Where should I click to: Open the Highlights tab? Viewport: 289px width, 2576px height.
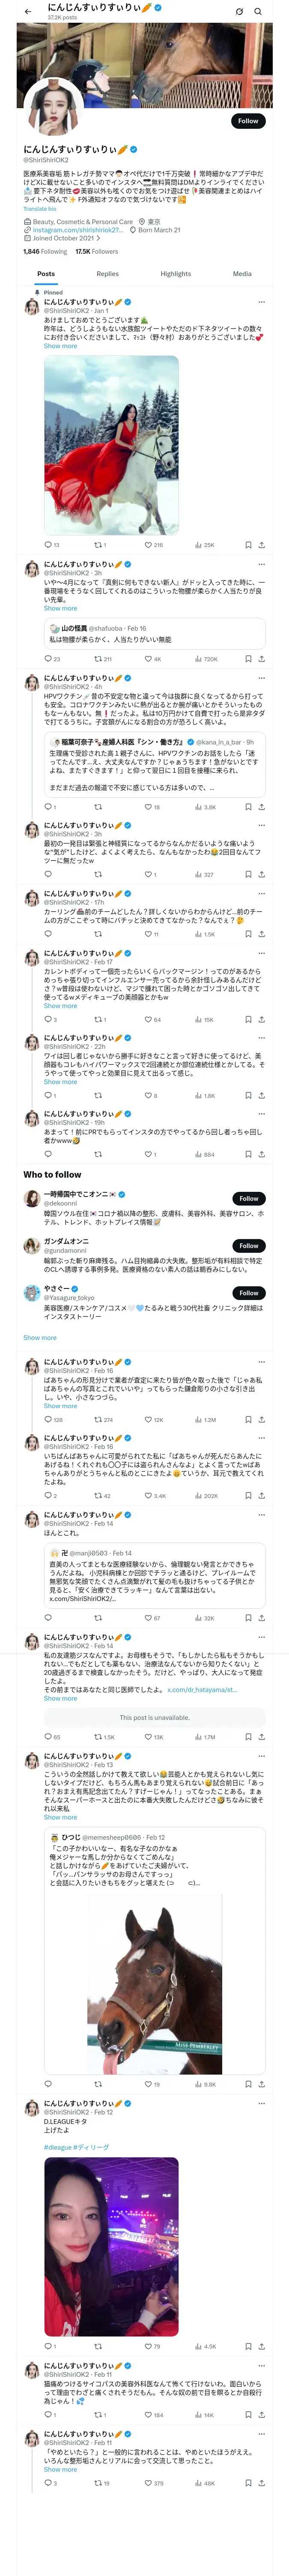point(176,273)
